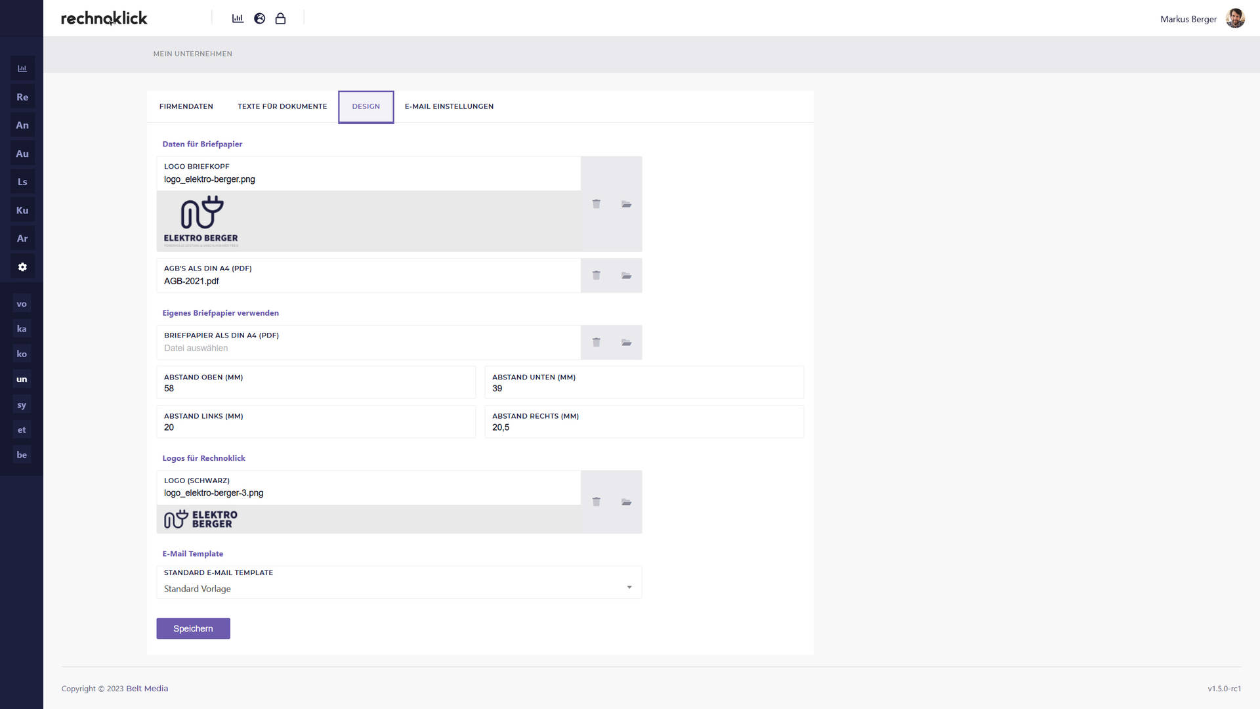
Task: Edit the Abstand Rechts (MM) value
Action: tap(644, 421)
